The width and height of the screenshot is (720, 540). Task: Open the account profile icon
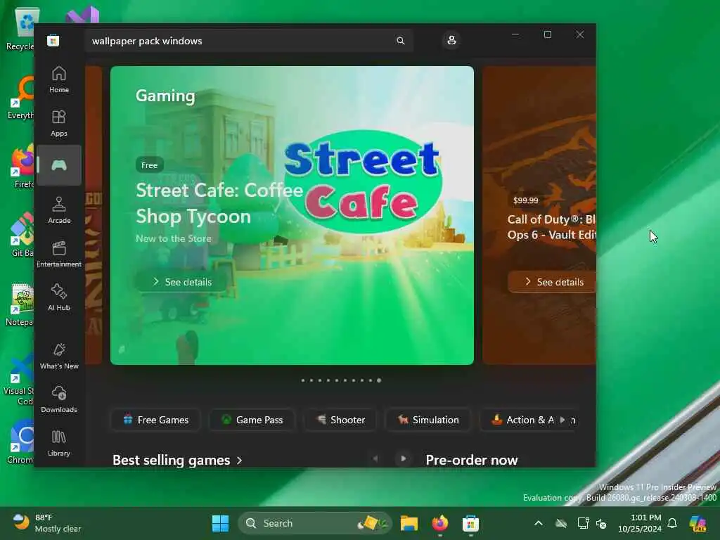pos(451,40)
